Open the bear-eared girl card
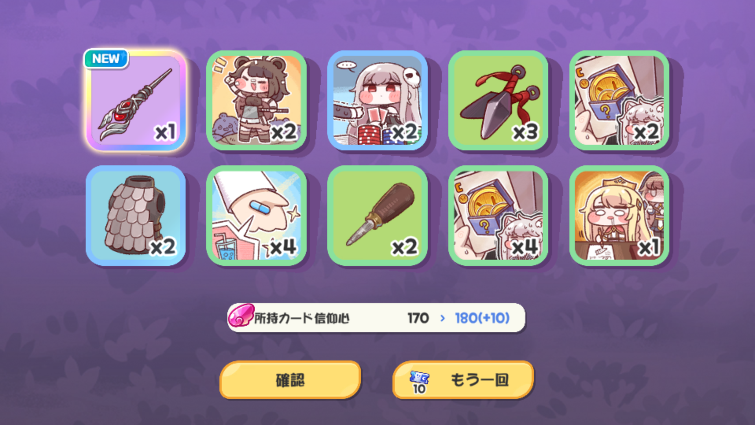The height and width of the screenshot is (425, 755). 256,100
